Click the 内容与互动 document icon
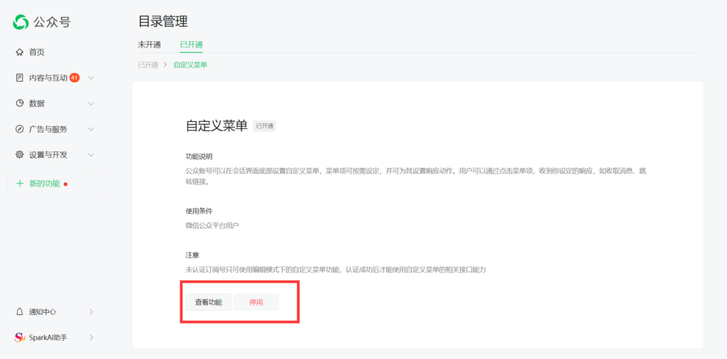 pos(20,78)
